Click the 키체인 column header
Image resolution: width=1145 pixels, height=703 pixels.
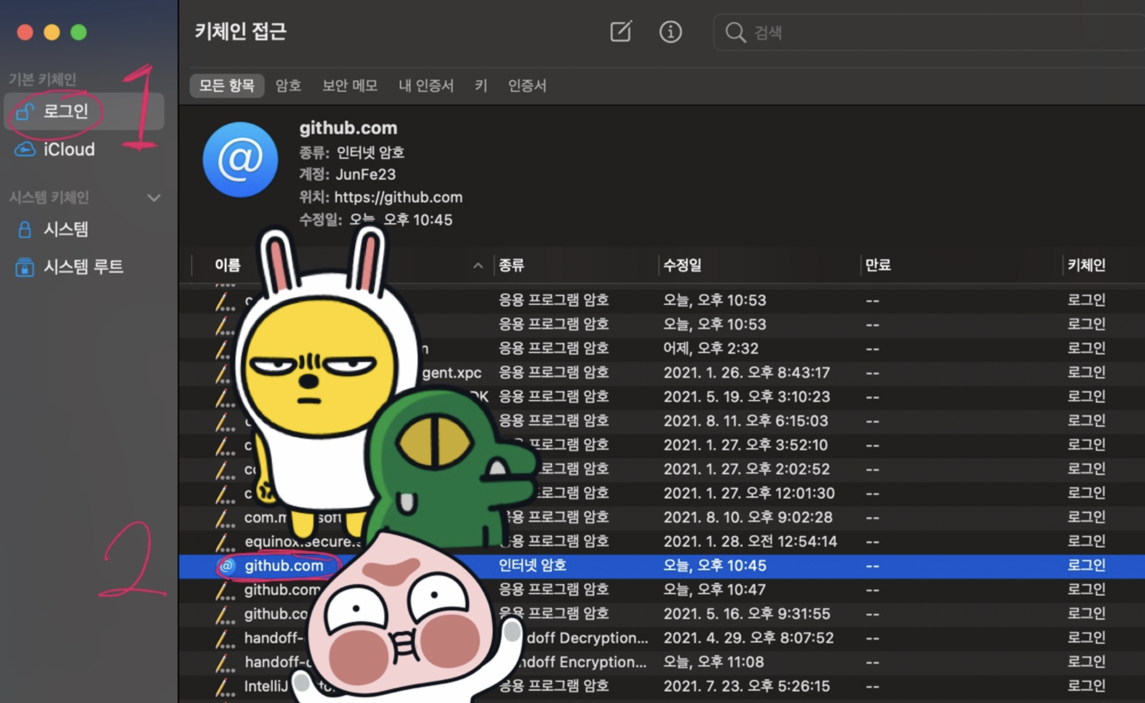(x=1086, y=265)
